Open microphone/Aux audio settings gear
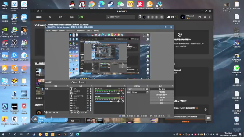Image resolution: width=244 pixels, height=137 pixels. click(x=123, y=93)
